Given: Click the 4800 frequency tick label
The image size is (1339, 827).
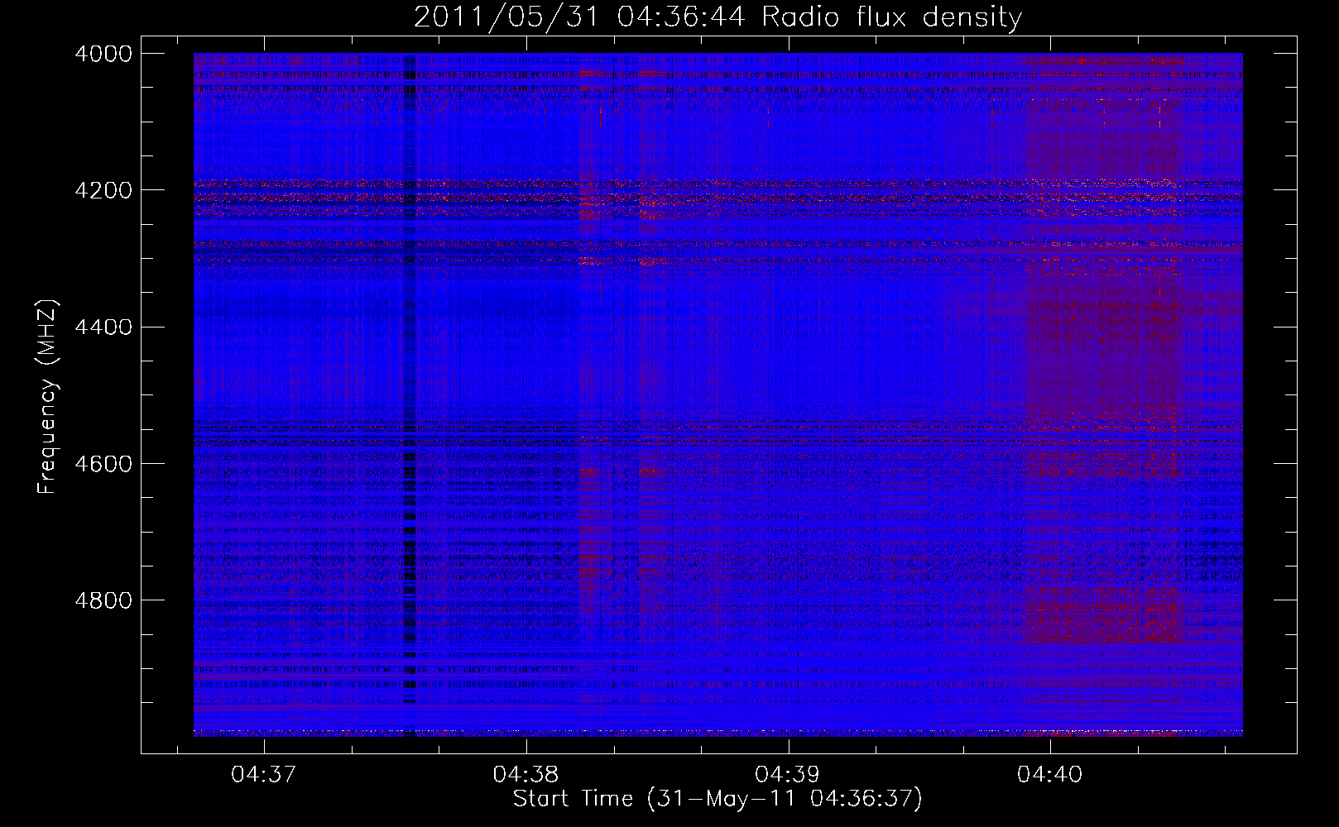Looking at the screenshot, I should click(103, 600).
